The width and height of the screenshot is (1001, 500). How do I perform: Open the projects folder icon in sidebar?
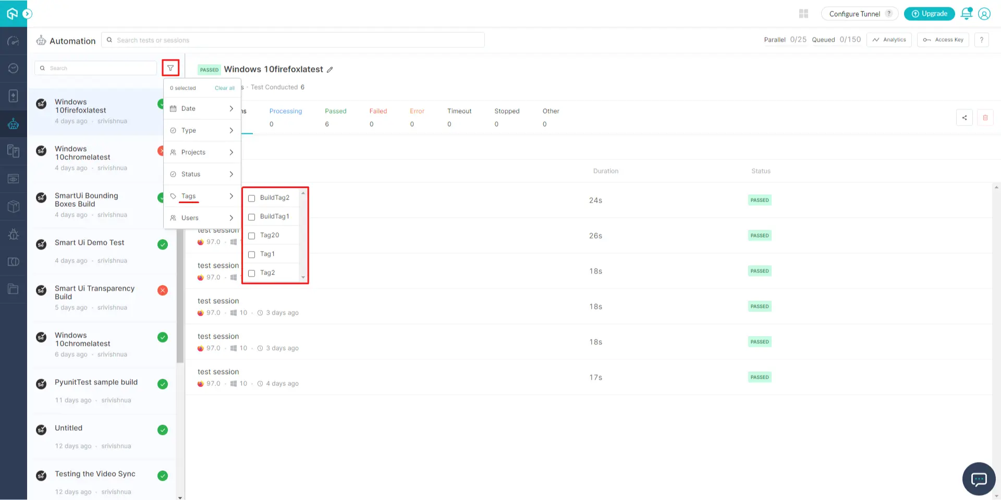click(x=13, y=289)
